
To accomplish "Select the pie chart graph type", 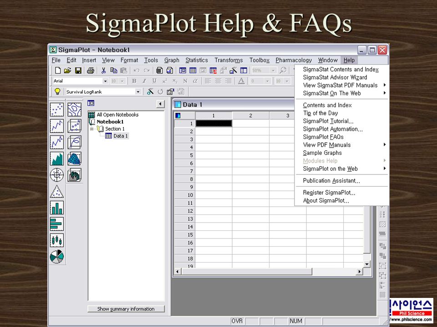I will click(57, 257).
